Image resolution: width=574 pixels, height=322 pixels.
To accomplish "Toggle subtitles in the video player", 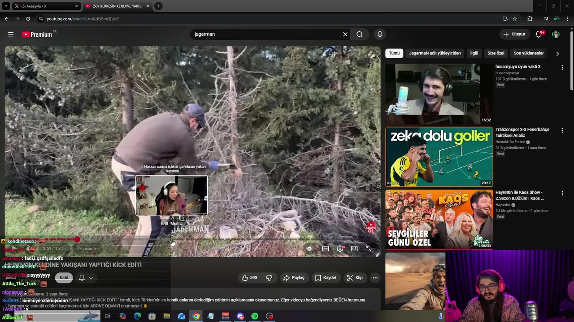I will click(326, 249).
